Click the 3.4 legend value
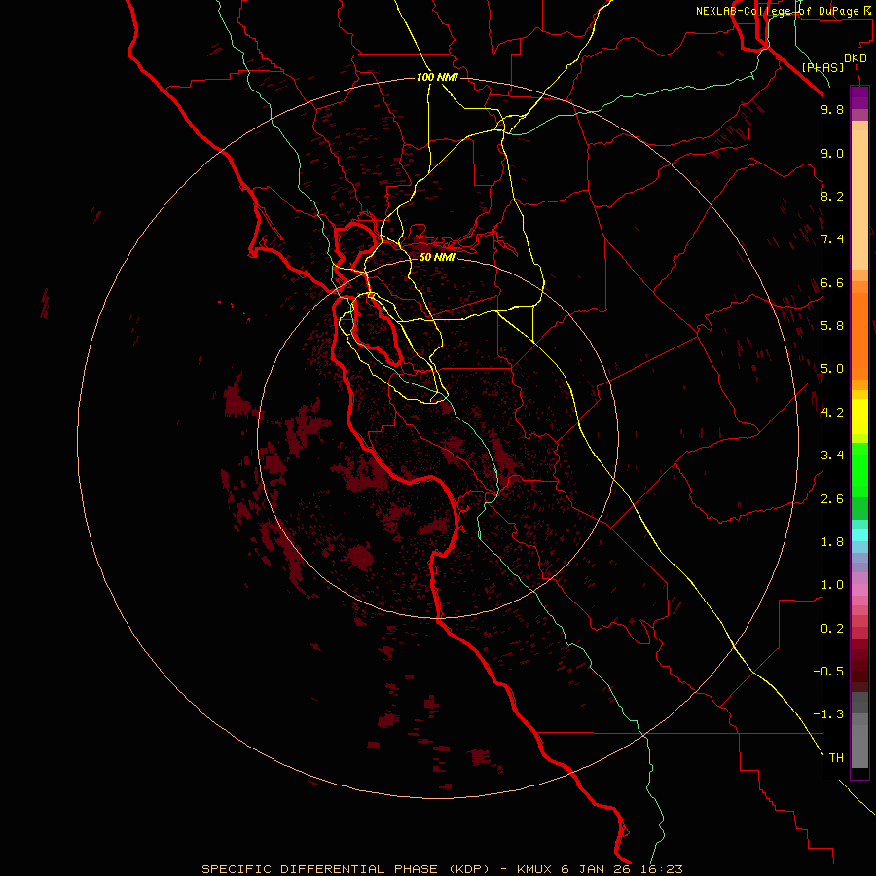The image size is (876, 876). click(832, 456)
